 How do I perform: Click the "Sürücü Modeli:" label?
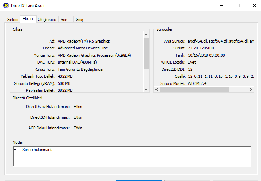pyautogui.click(x=173, y=83)
